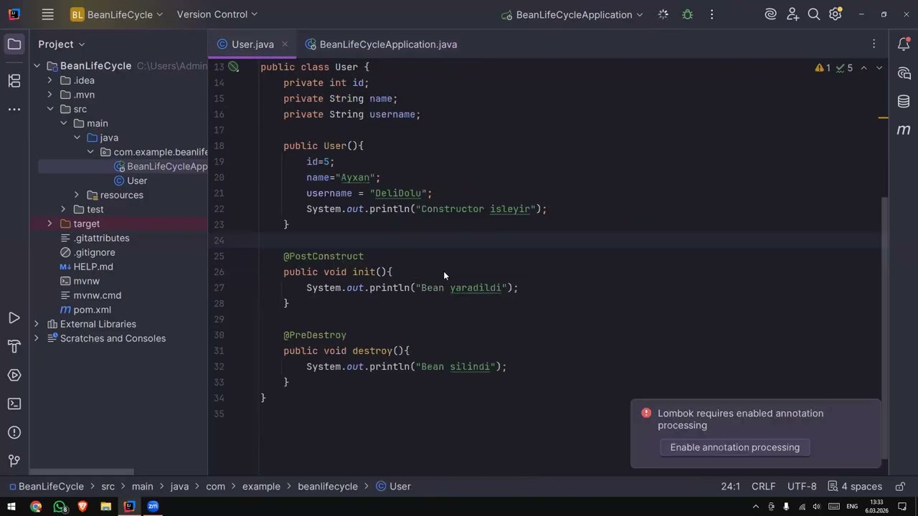
Task: Click CRLF line separator in status bar
Action: click(763, 486)
